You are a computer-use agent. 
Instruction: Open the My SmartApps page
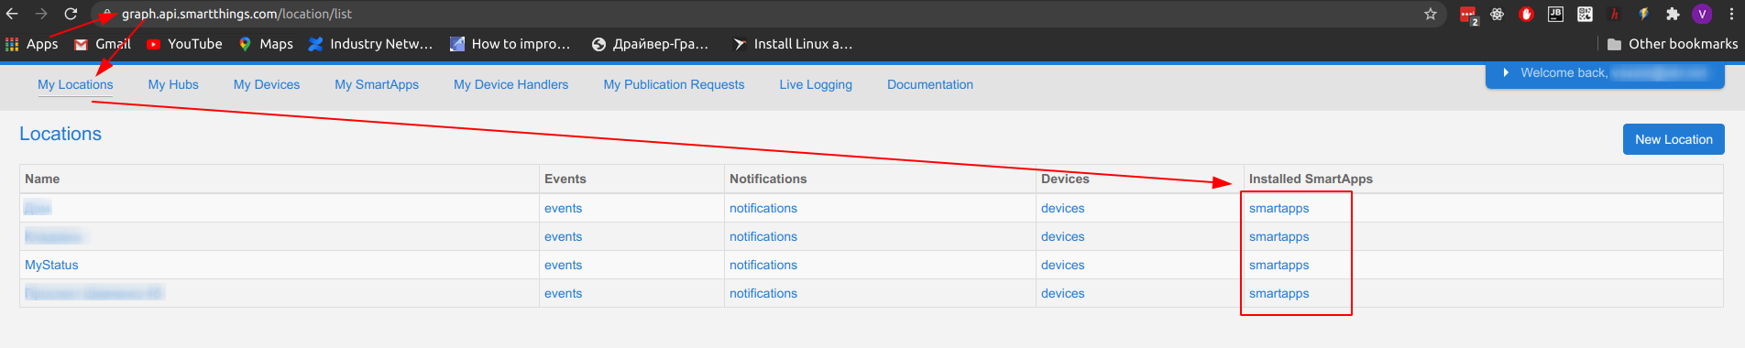pyautogui.click(x=377, y=84)
